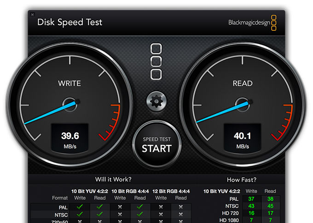The image size is (313, 223).
Task: Click PAL 12 Bit RGB write cross
Action: click(x=161, y=207)
